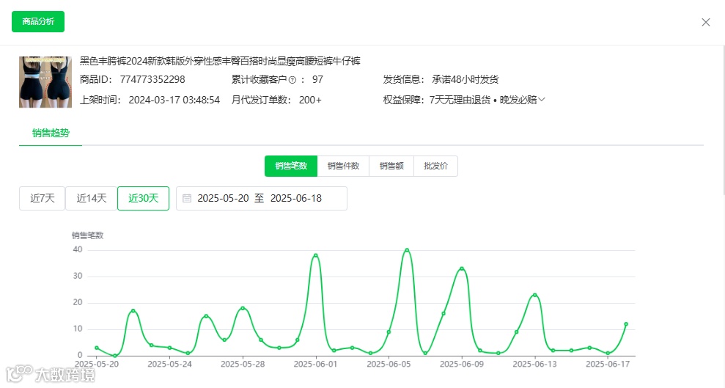Select the 销售笔数 metric tab
This screenshot has width=725, height=388.
291,166
